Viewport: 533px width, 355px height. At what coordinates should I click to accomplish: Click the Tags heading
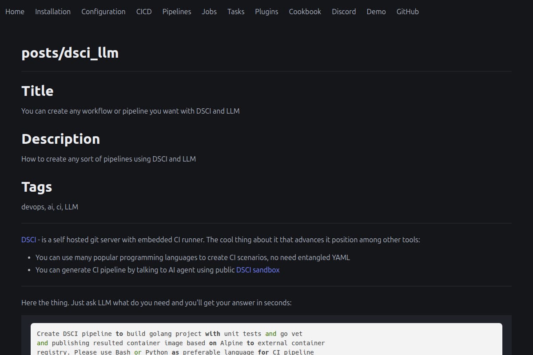[x=37, y=187]
